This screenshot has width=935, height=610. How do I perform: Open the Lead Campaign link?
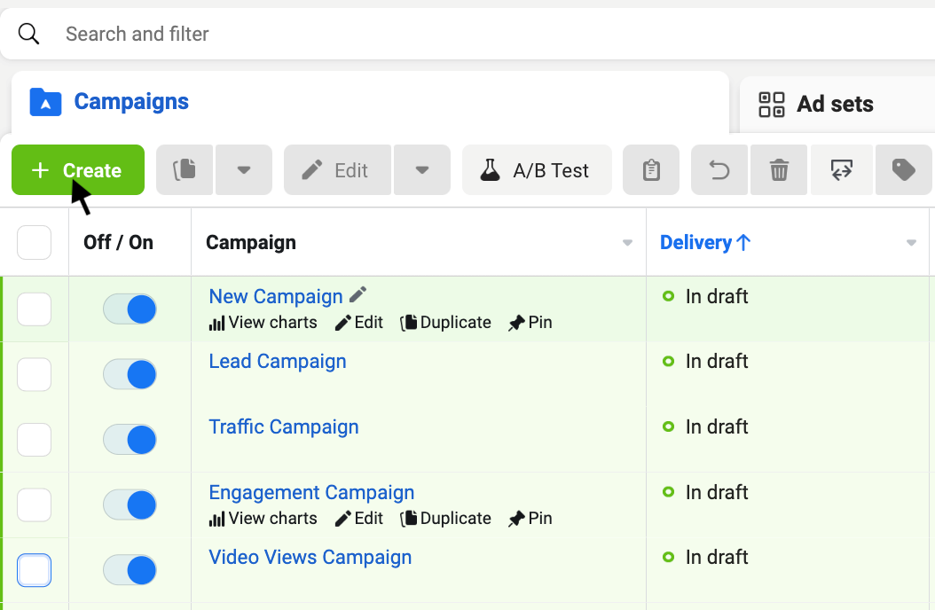pos(278,361)
